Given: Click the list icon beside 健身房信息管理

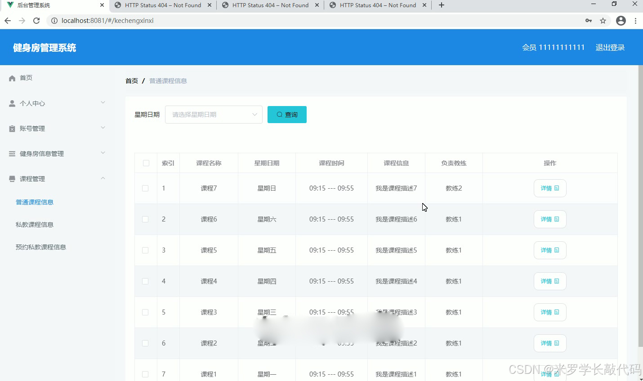Looking at the screenshot, I should click(11, 153).
